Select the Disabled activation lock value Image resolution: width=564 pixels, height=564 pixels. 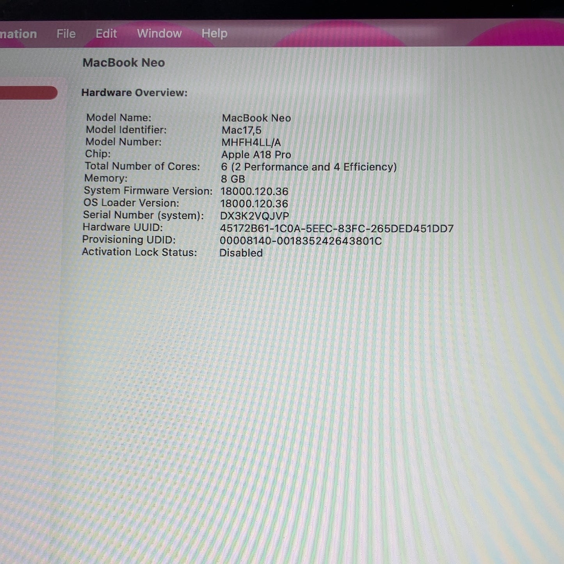[241, 253]
